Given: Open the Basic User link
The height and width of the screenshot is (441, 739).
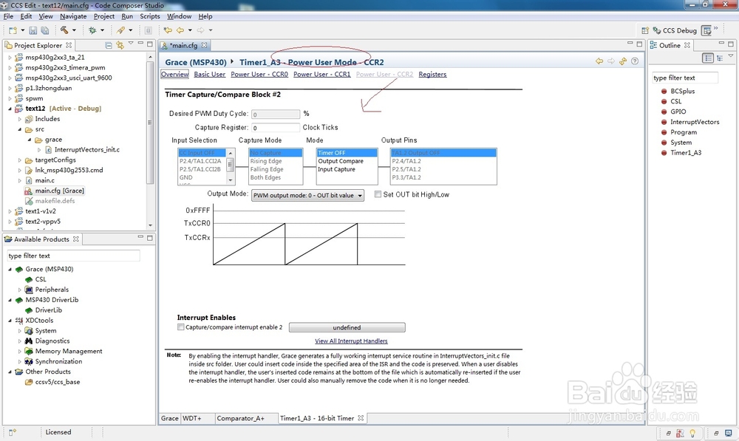Looking at the screenshot, I should click(210, 75).
